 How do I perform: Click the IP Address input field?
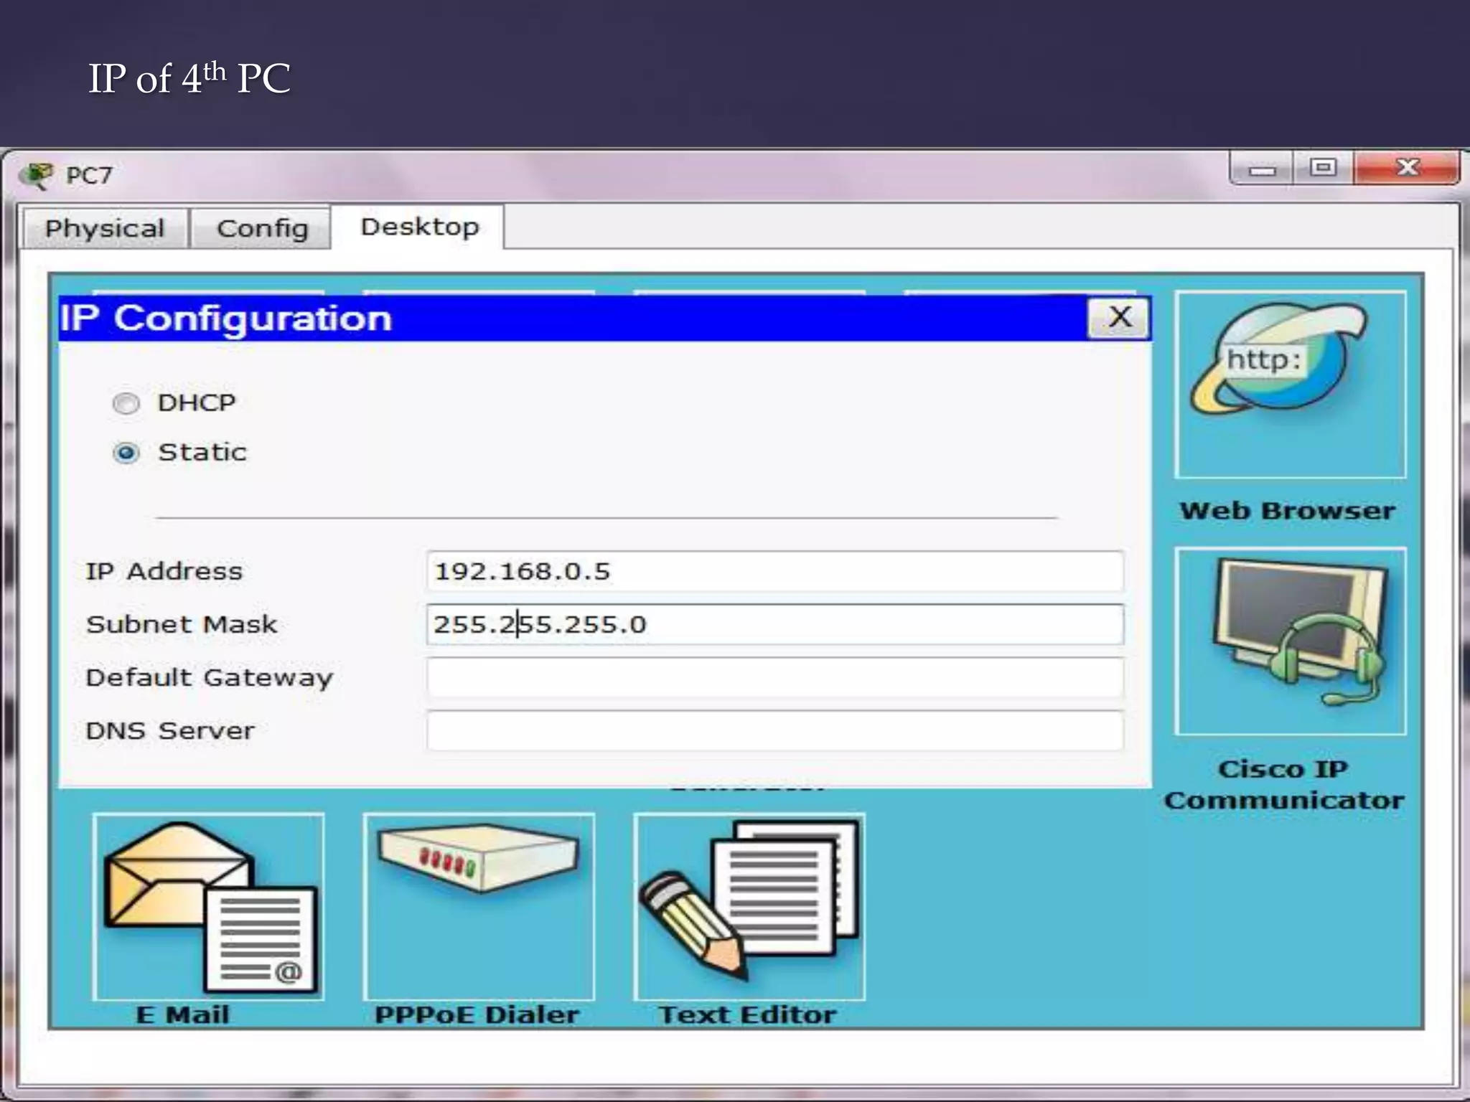[x=774, y=572]
